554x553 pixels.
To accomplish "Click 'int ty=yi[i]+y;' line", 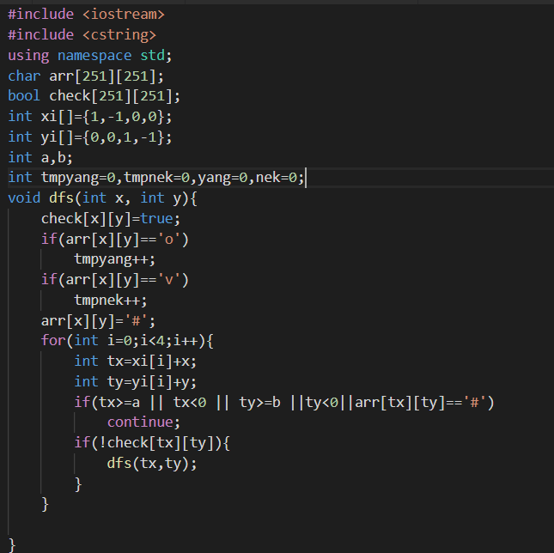I will [x=136, y=382].
